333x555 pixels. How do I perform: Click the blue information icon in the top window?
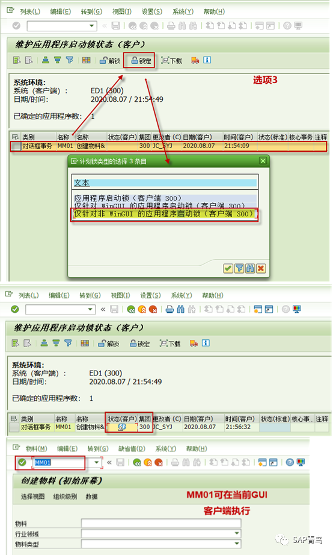coord(207,60)
